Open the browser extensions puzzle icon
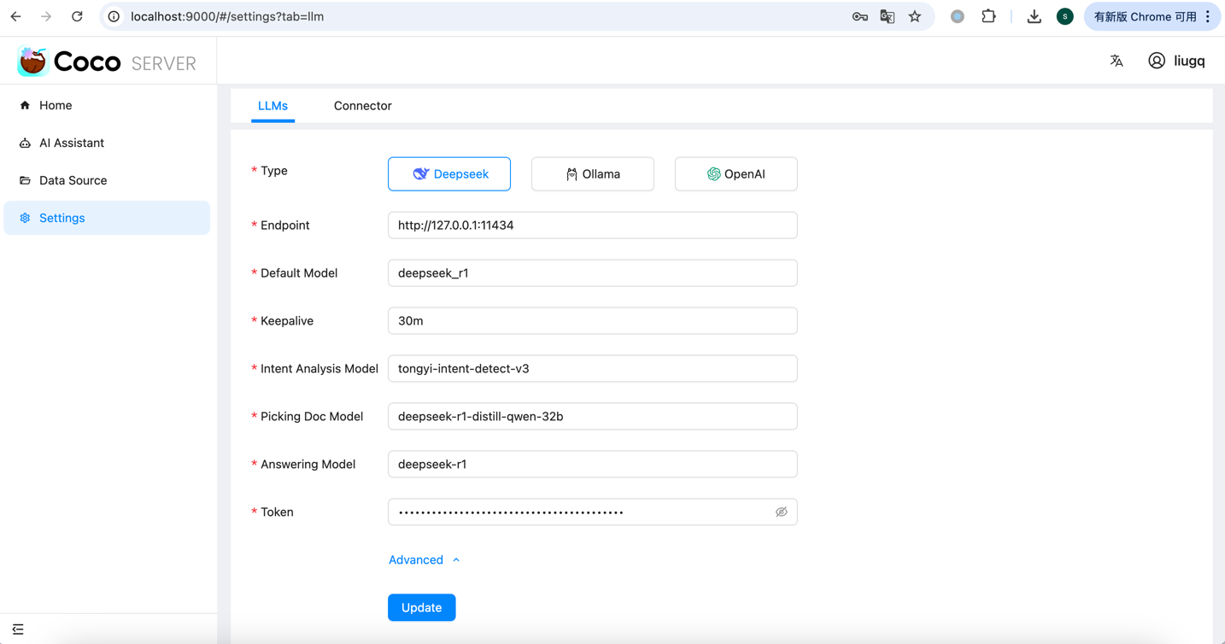The image size is (1225, 644). click(988, 16)
